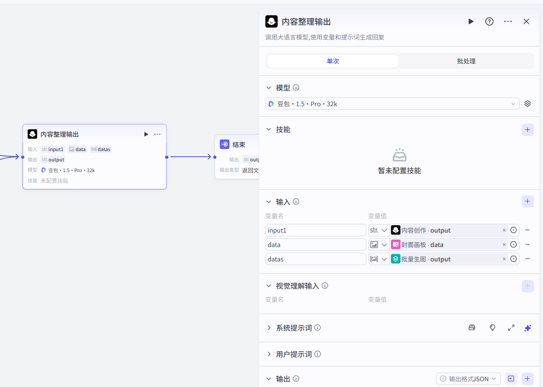Image resolution: width=543 pixels, height=387 pixels.
Task: Open the 输出格式JSON dropdown
Action: [x=468, y=379]
